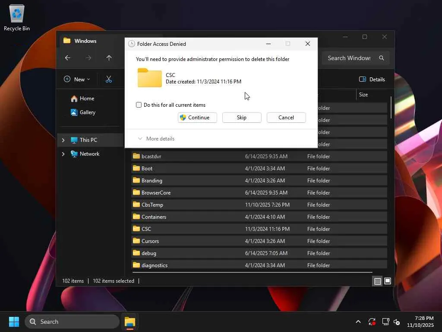Click the large CSC folder icon in dialog
The image size is (442, 332).
point(150,78)
